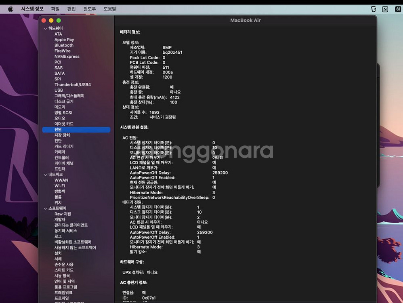Screen dimensions: 403x303
Task: Select 손쉬운 사용 in the sidebar
Action: tap(64, 265)
